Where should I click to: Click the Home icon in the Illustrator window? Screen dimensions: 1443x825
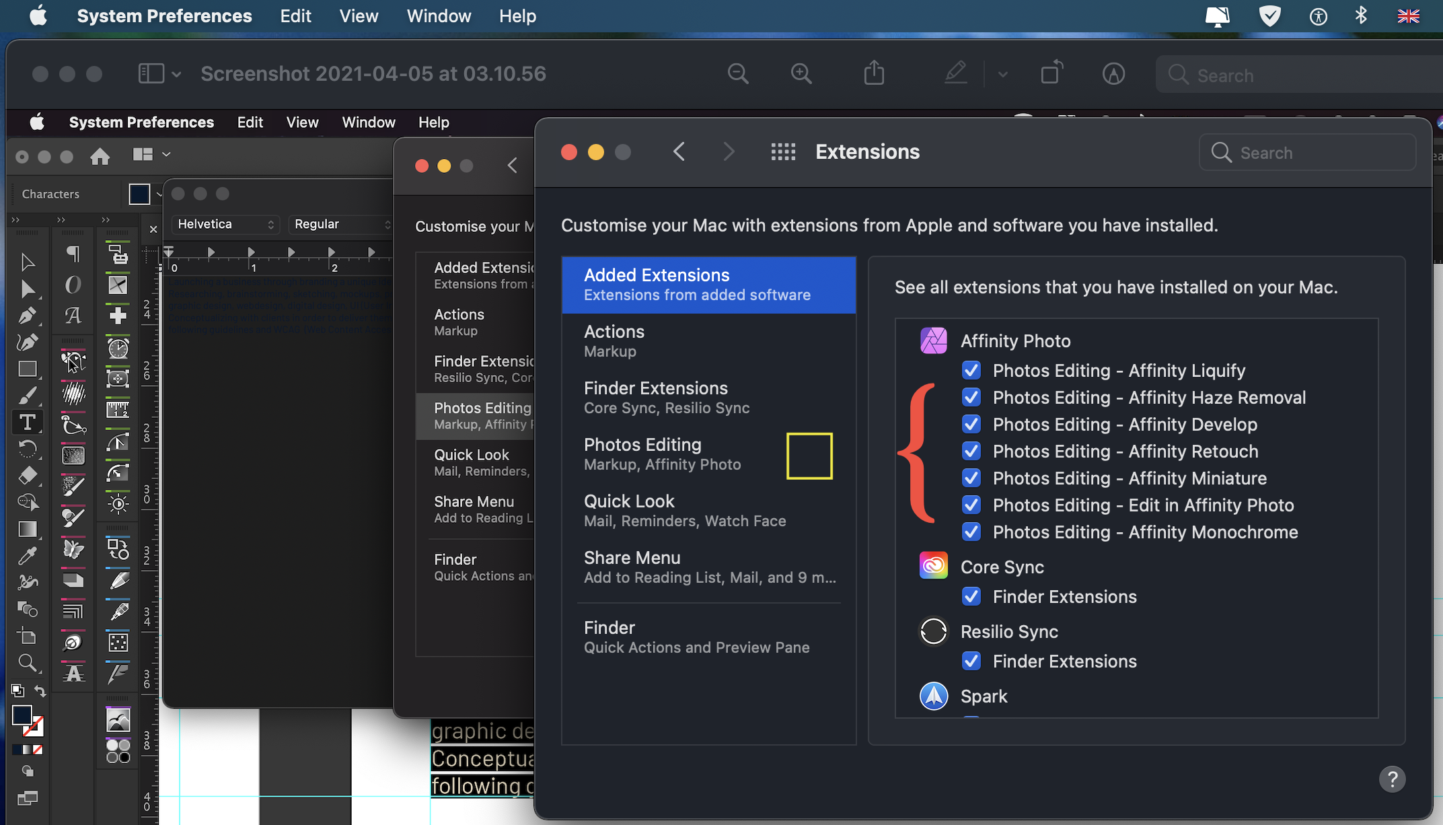(100, 156)
